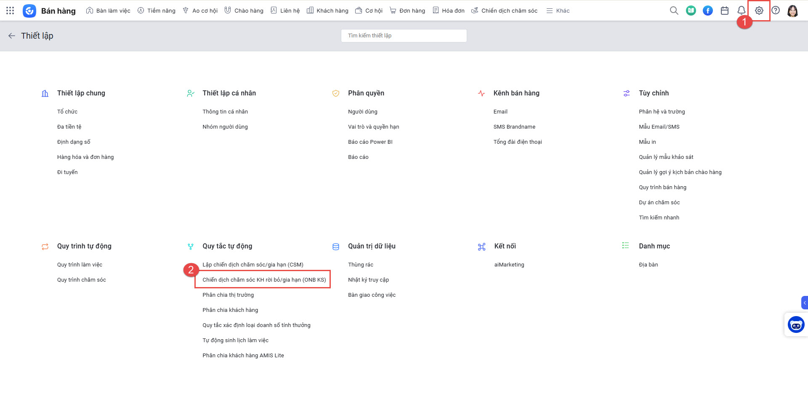Expand the Khác menu

coord(558,11)
